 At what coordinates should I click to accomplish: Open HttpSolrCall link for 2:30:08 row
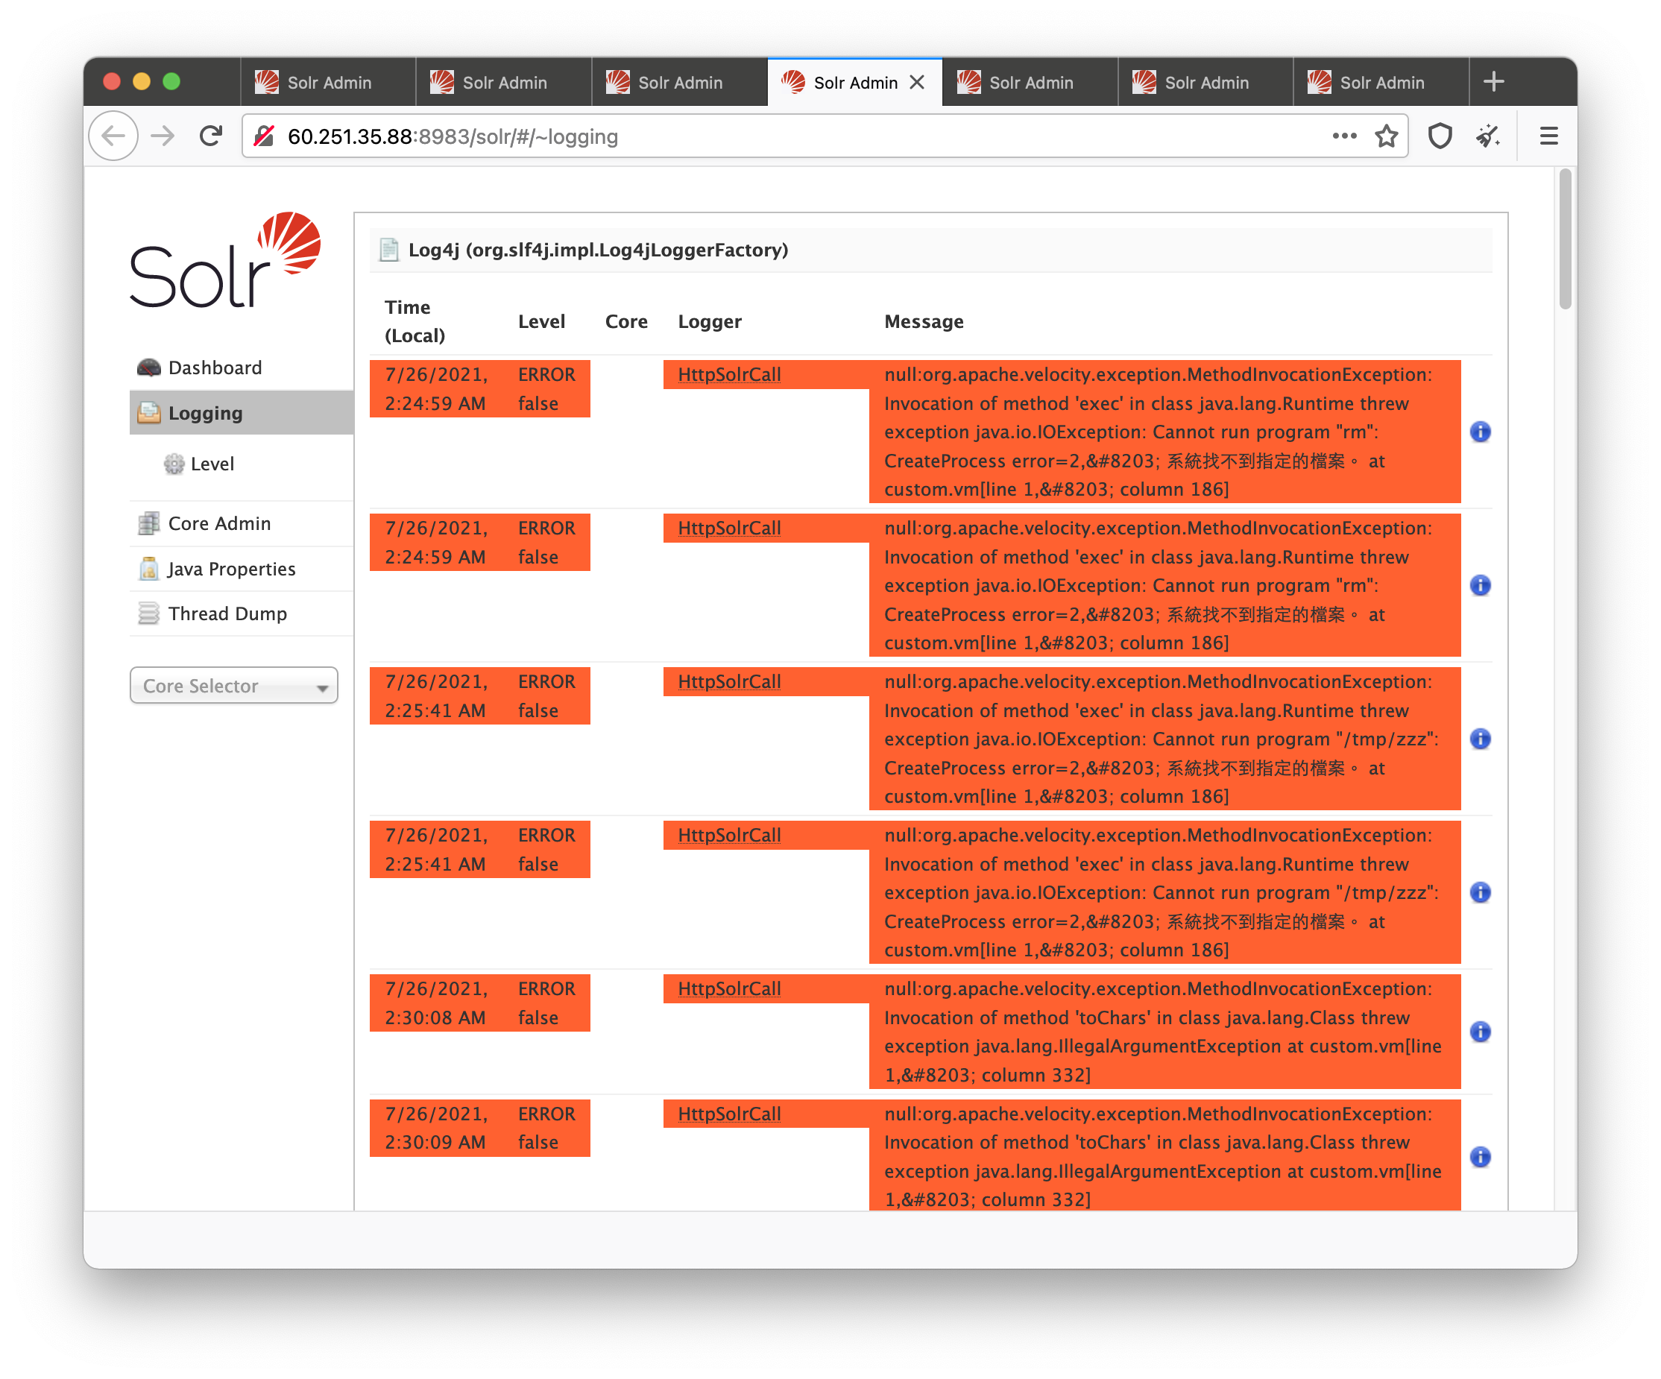pos(728,988)
